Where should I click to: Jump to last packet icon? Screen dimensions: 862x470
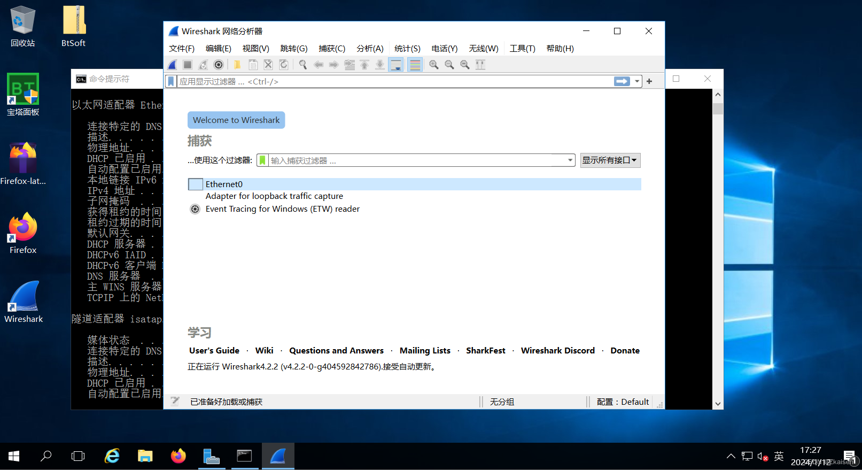coord(380,65)
